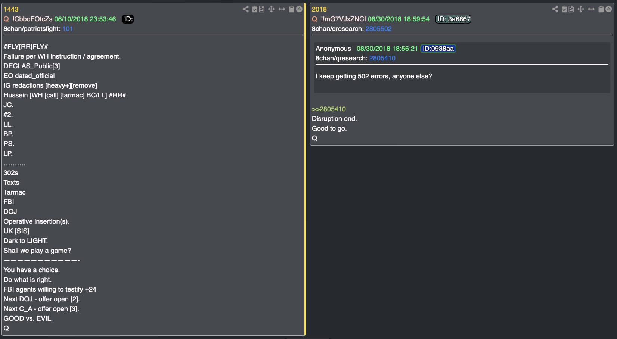The image size is (617, 339).
Task: Click 'I keep getting 502 errors, anyone else?'
Action: tap(374, 76)
